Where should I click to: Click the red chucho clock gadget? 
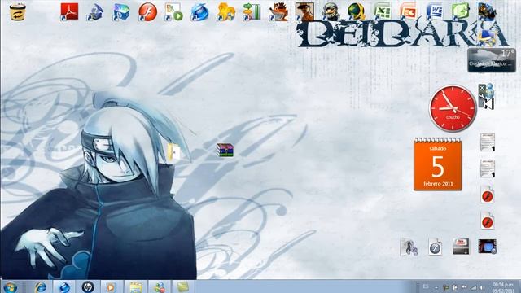[453, 108]
